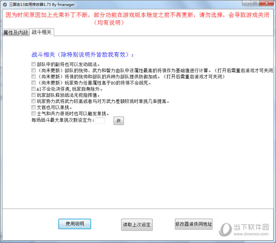Click the application icon in the title bar
Screen dimensions: 276x243
[x=5, y=5]
